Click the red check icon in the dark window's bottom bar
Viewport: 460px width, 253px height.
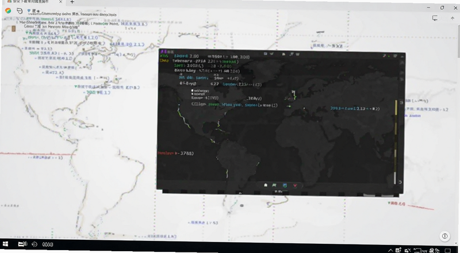pos(295,186)
